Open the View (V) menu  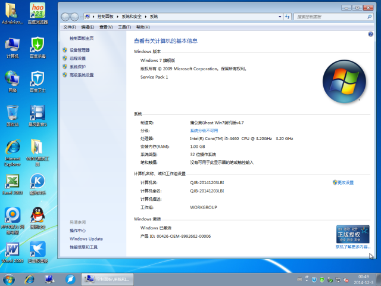click(106, 27)
